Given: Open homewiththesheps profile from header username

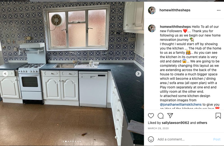Looking at the screenshot, I should pos(175,10).
